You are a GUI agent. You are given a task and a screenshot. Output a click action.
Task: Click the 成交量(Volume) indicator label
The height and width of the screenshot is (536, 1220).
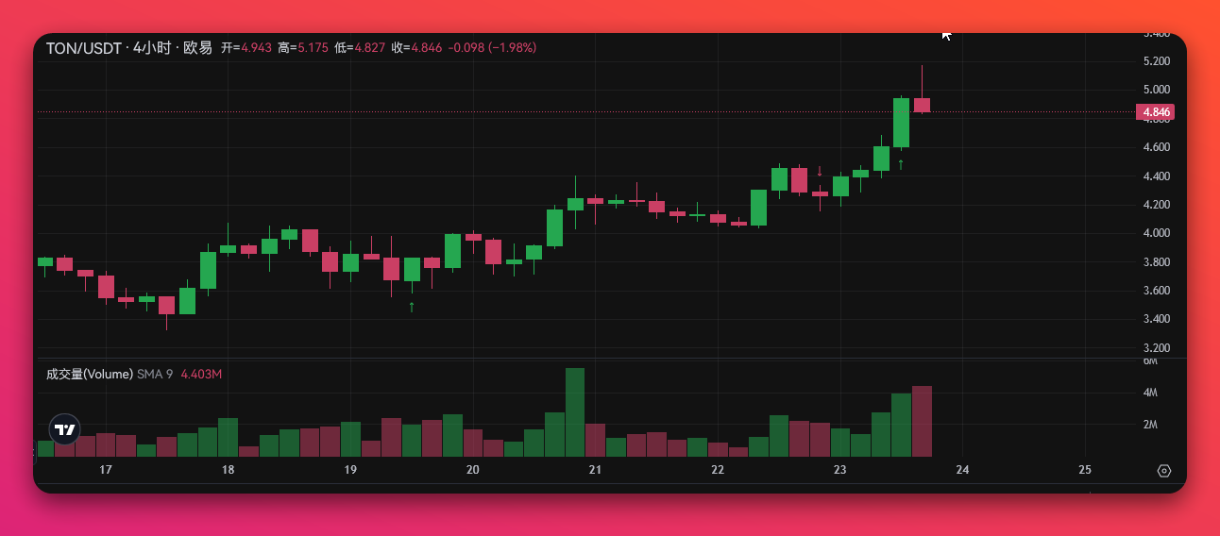(x=89, y=375)
